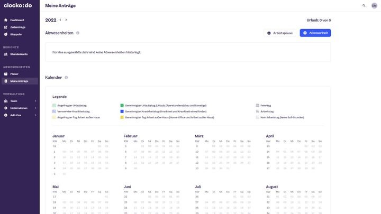This screenshot has height=214, width=381.
Task: Open the search magnifier icon
Action: pos(364,5)
